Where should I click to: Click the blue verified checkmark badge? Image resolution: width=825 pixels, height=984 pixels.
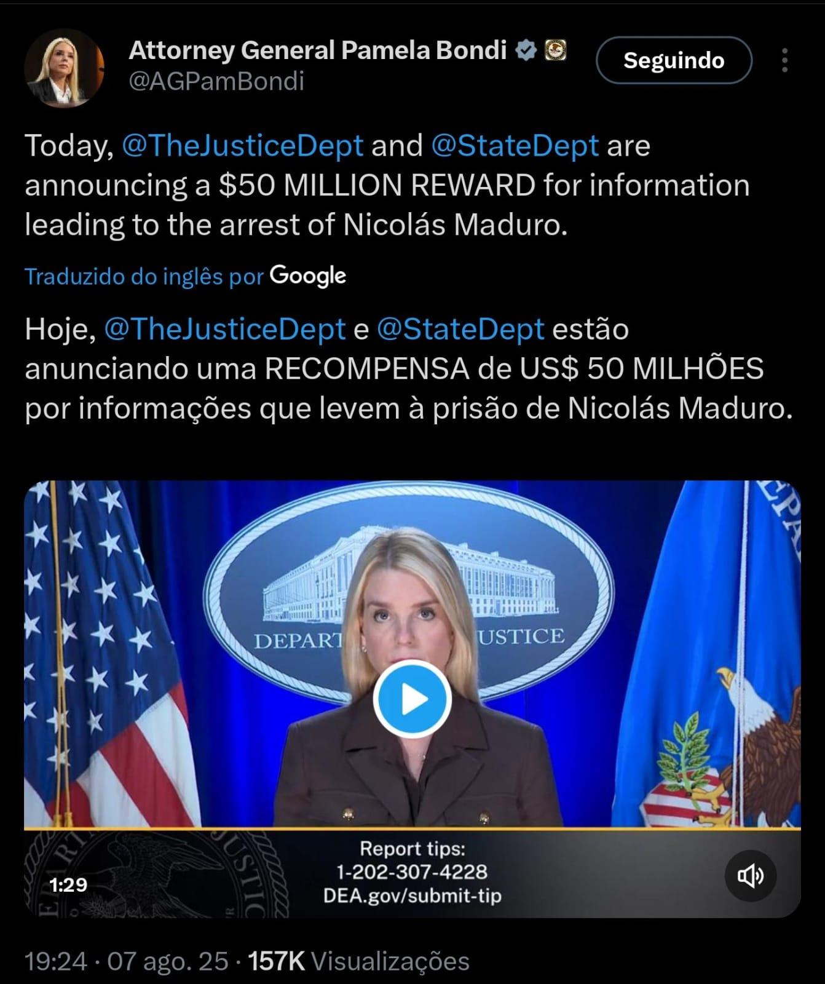pyautogui.click(x=526, y=50)
